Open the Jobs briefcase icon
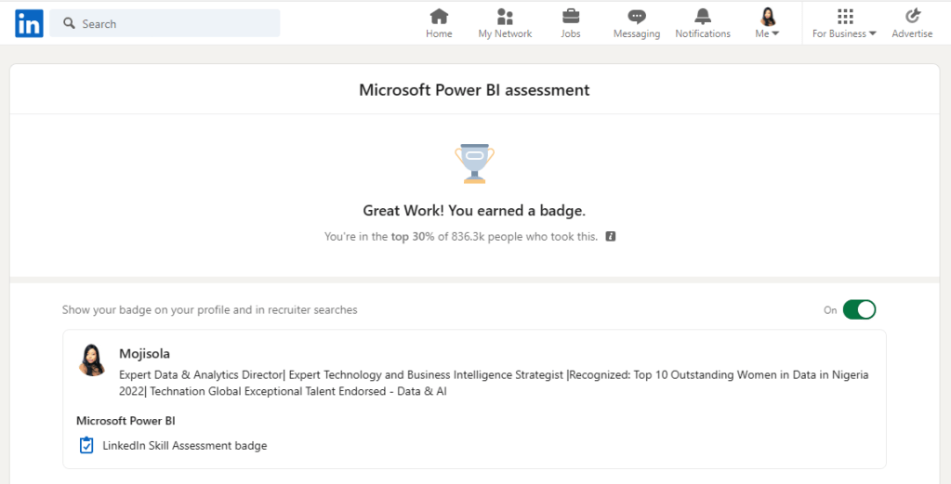Viewport: 951px width, 484px height. pyautogui.click(x=571, y=17)
